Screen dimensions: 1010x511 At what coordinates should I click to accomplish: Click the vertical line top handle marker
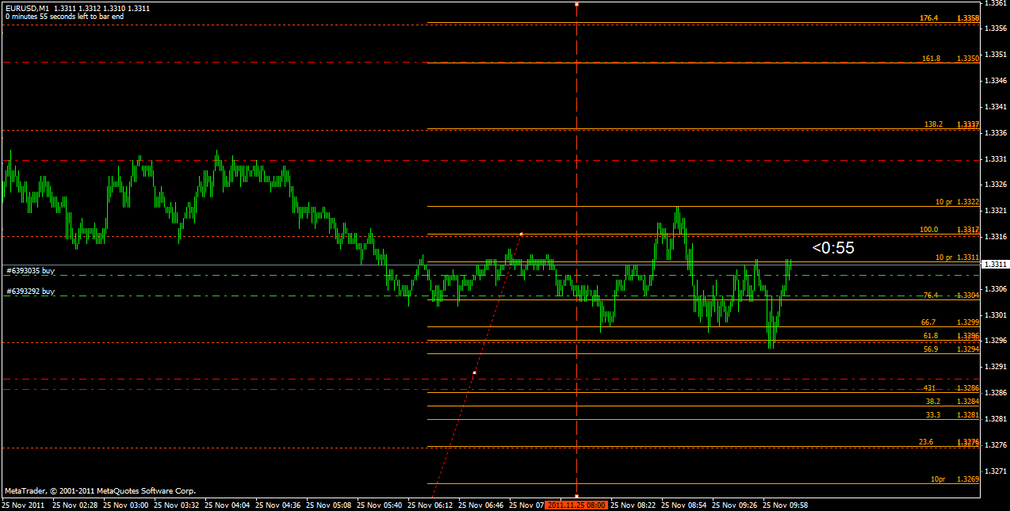click(576, 4)
